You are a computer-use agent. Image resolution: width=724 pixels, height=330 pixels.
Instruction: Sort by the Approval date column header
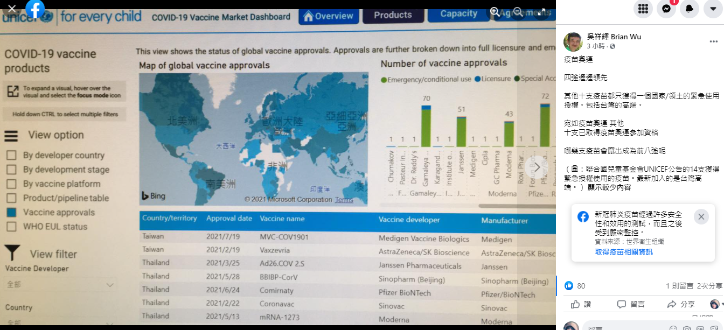pyautogui.click(x=229, y=219)
